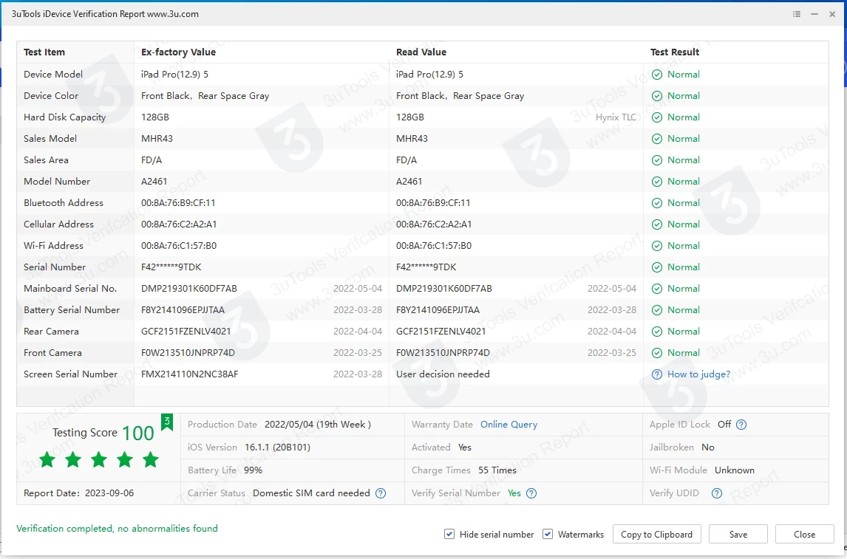This screenshot has height=559, width=847.
Task: Click the read value Rear Camera serial GCF2151FZENLV4021
Action: click(x=440, y=332)
